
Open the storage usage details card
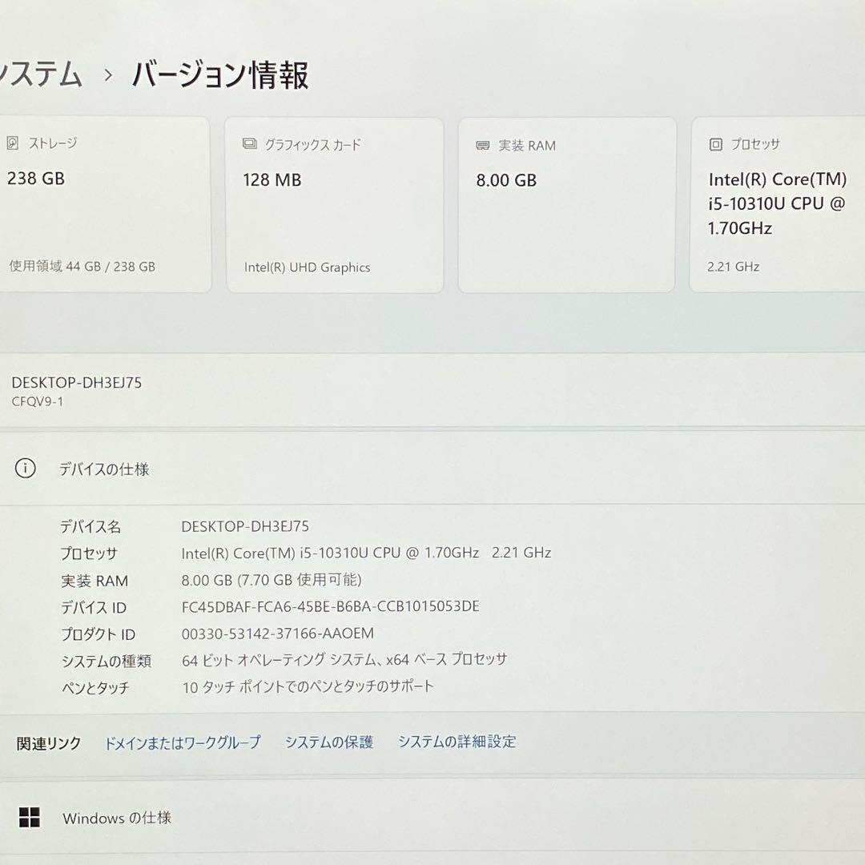coord(104,204)
